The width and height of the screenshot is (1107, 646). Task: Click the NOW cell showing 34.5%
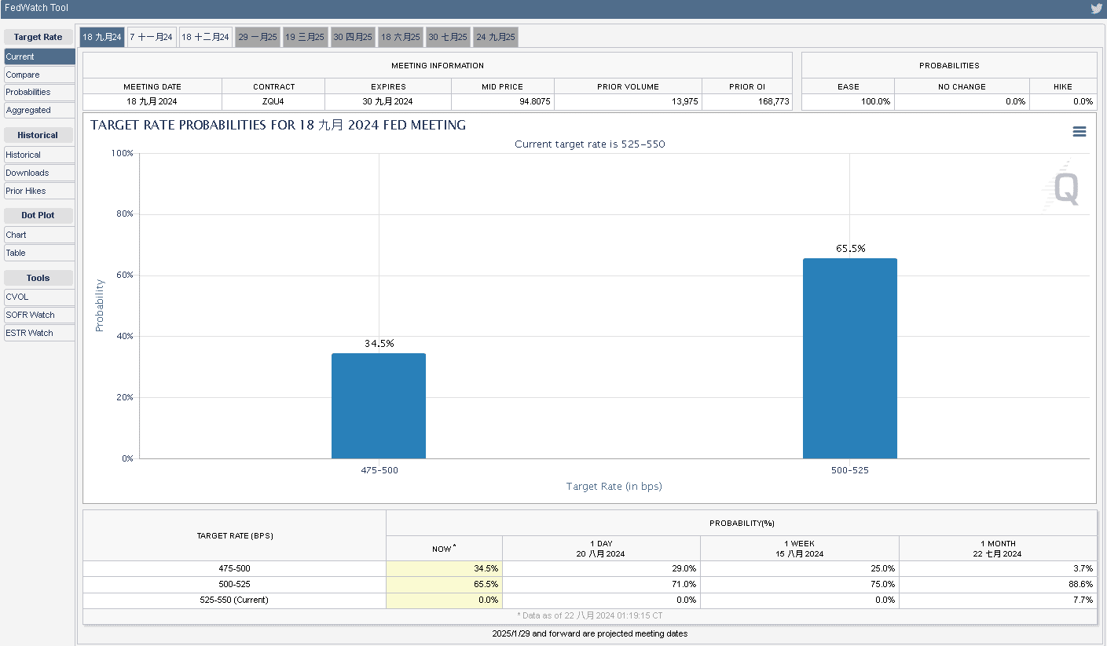444,568
